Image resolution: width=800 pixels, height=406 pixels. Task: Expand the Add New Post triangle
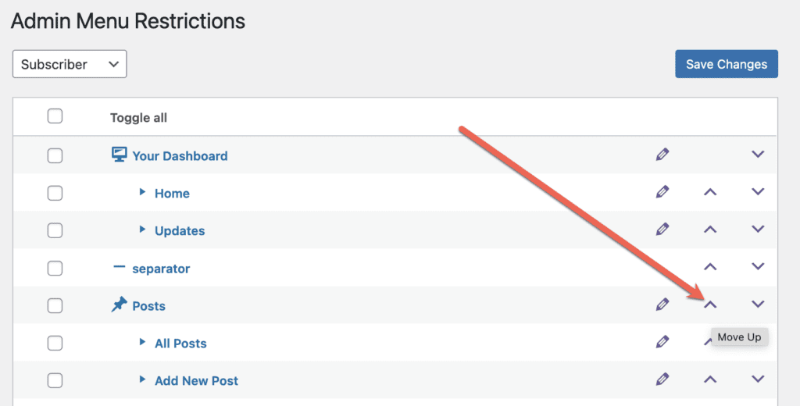tap(142, 379)
